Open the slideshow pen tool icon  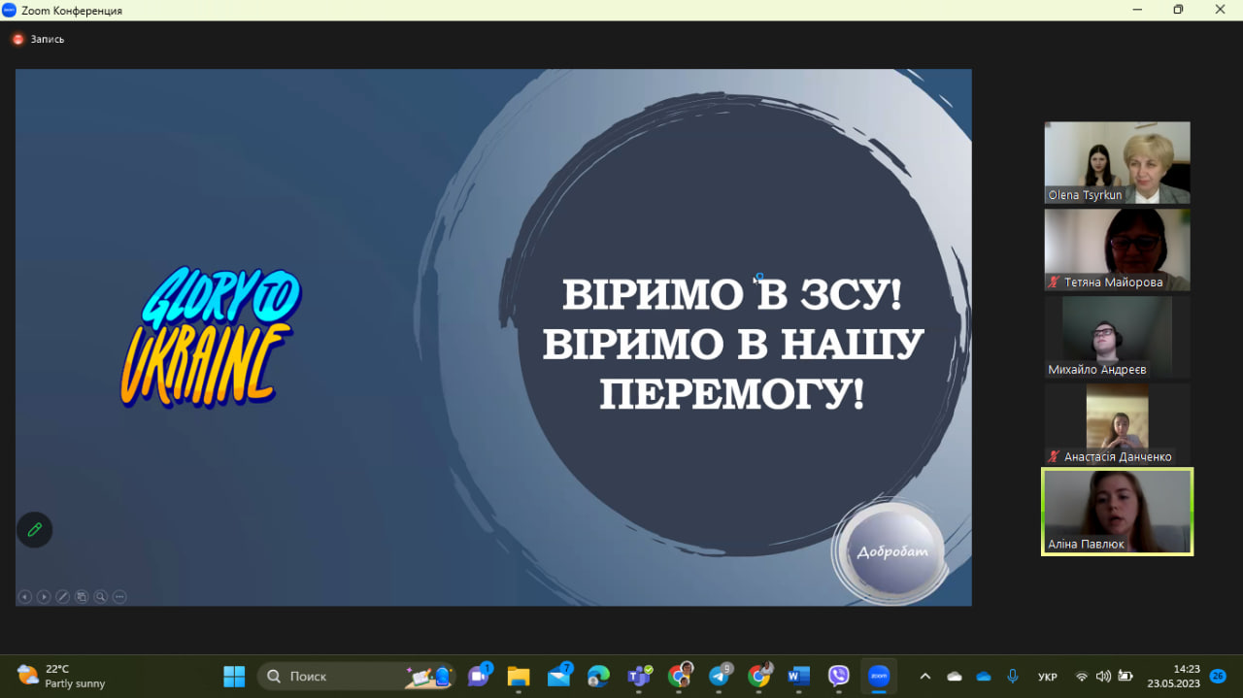click(62, 597)
